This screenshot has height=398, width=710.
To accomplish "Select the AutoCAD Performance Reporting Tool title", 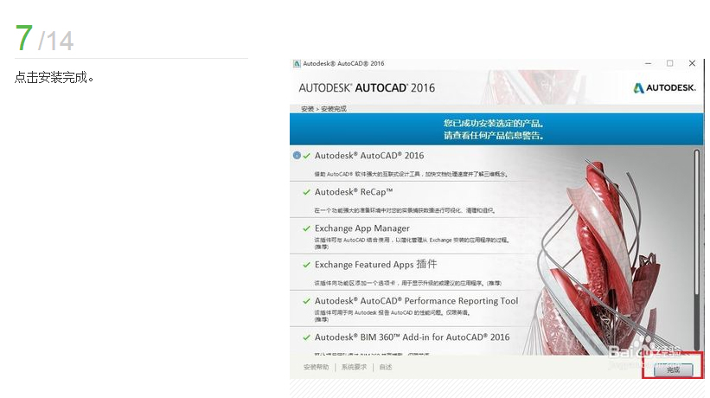I will coord(416,300).
